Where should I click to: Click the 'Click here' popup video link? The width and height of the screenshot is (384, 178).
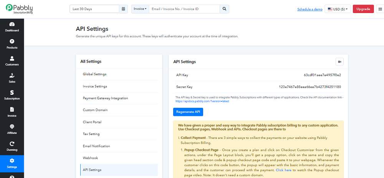click(x=283, y=170)
